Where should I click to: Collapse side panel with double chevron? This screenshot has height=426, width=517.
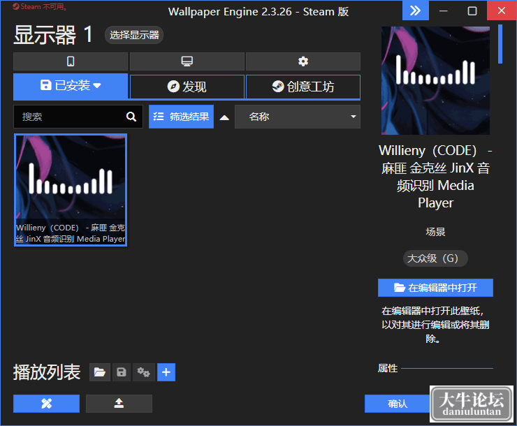[x=416, y=10]
